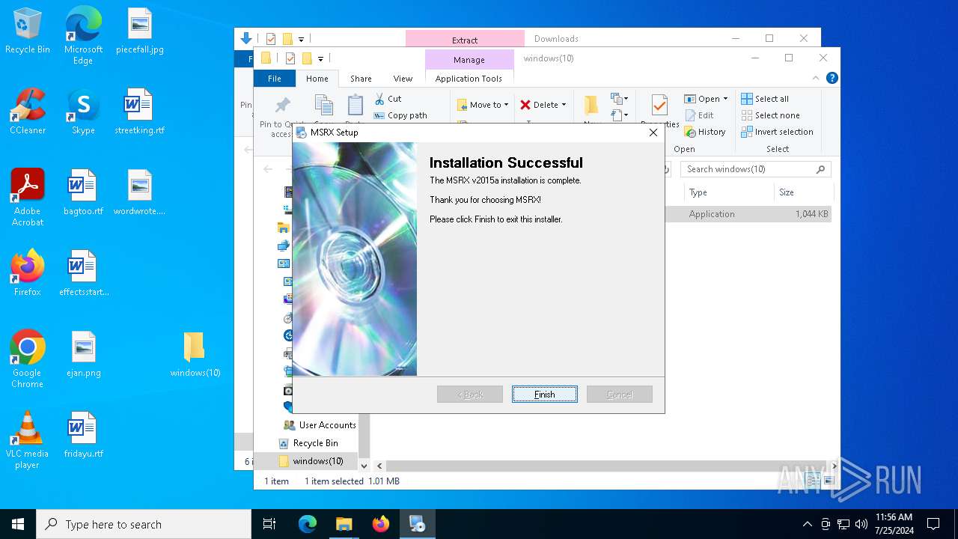Open Adobe Acrobat desktop shortcut
Viewport: 958px width, 539px height.
28,198
